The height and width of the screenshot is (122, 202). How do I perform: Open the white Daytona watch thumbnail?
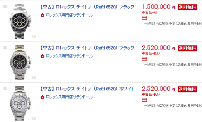[20, 103]
